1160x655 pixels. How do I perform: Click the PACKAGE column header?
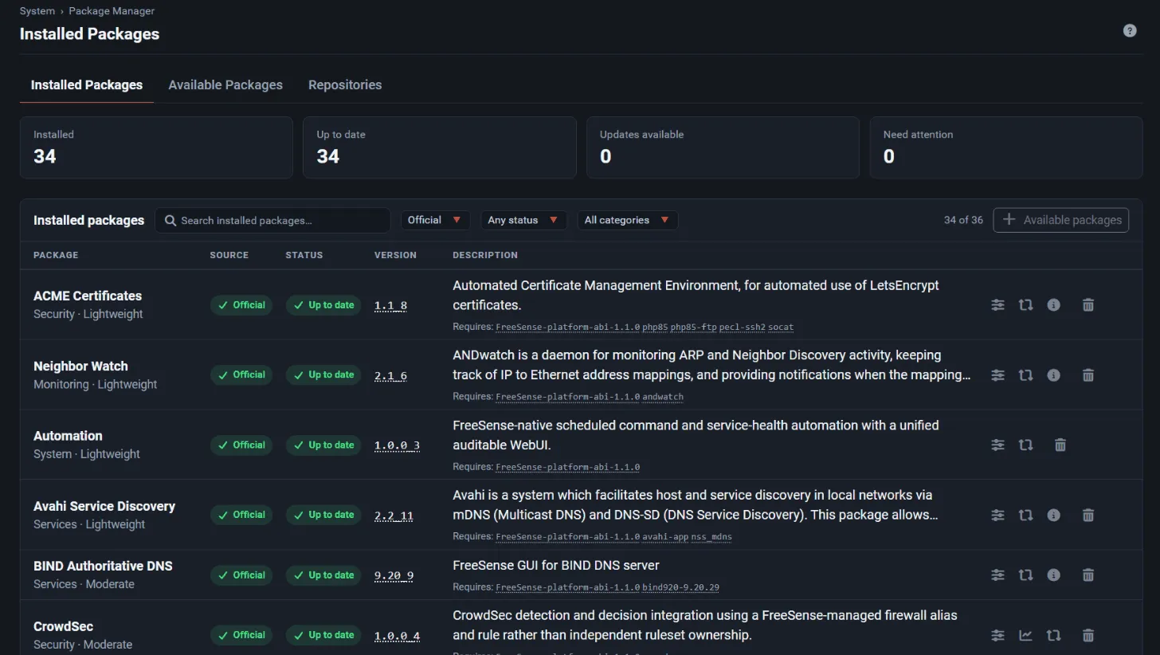tap(56, 255)
